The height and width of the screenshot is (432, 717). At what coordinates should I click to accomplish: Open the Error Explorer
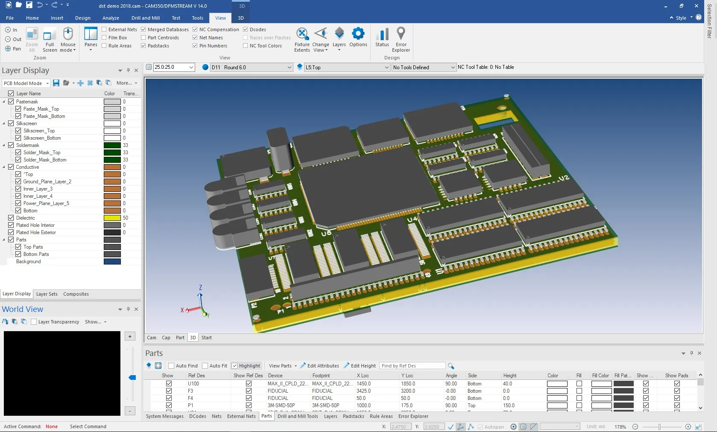[401, 39]
